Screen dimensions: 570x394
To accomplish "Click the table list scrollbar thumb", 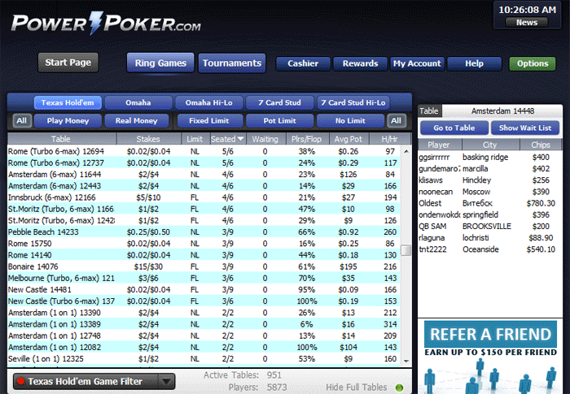I will pos(406,250).
